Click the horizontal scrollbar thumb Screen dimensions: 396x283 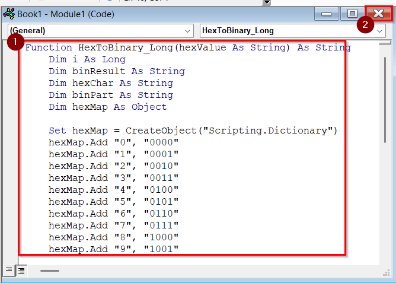[50, 271]
